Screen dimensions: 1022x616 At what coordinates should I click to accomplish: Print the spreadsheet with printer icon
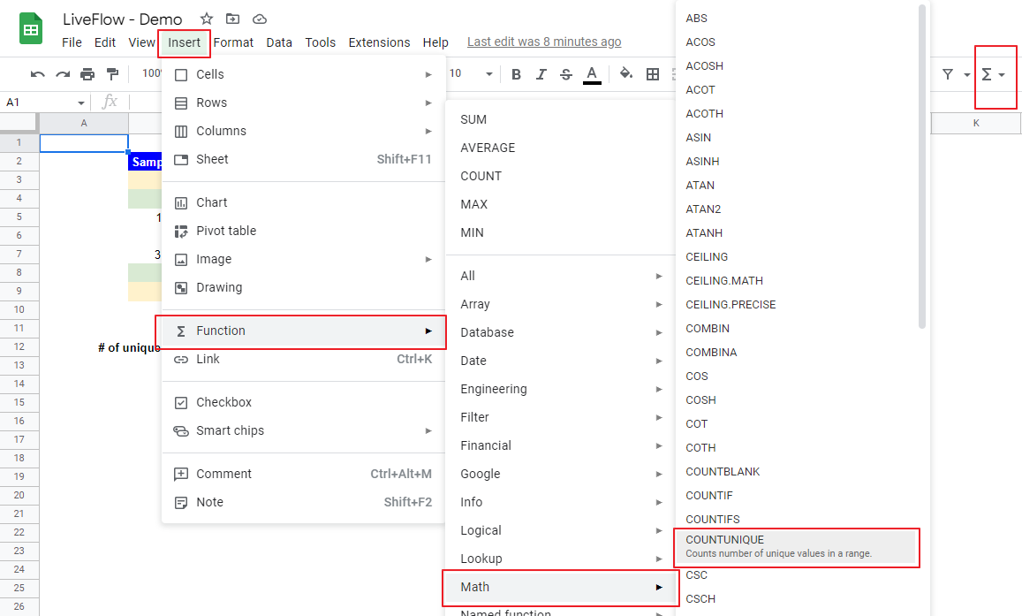[87, 74]
